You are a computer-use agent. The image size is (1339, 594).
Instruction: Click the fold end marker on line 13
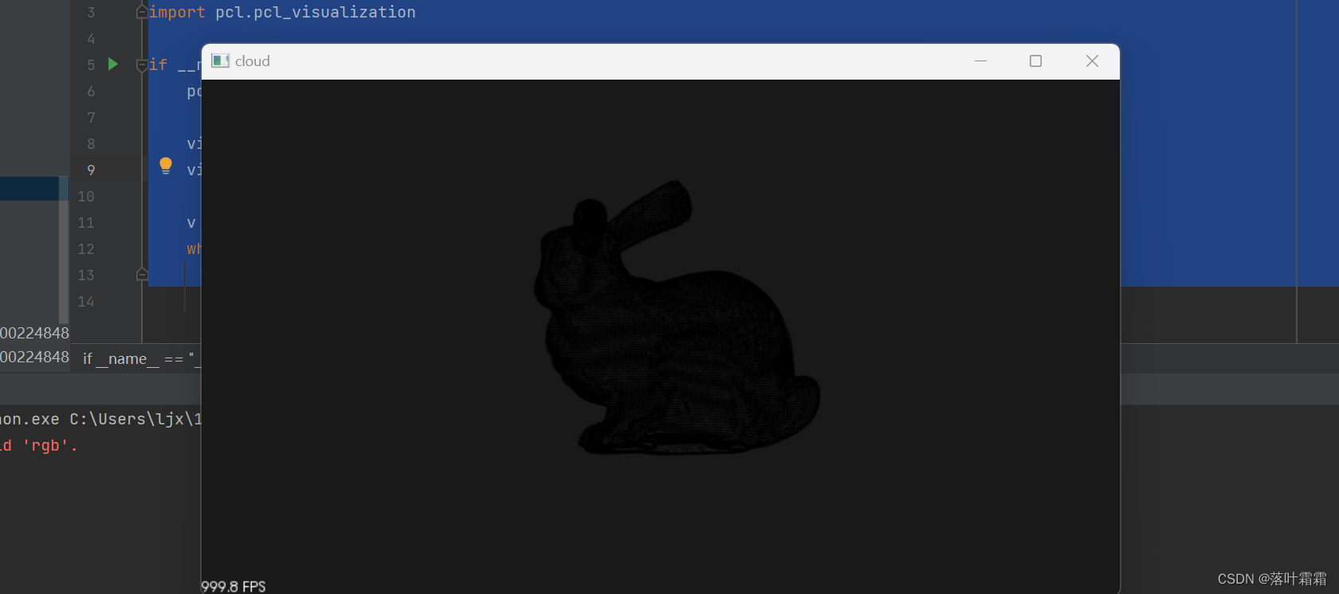click(142, 275)
